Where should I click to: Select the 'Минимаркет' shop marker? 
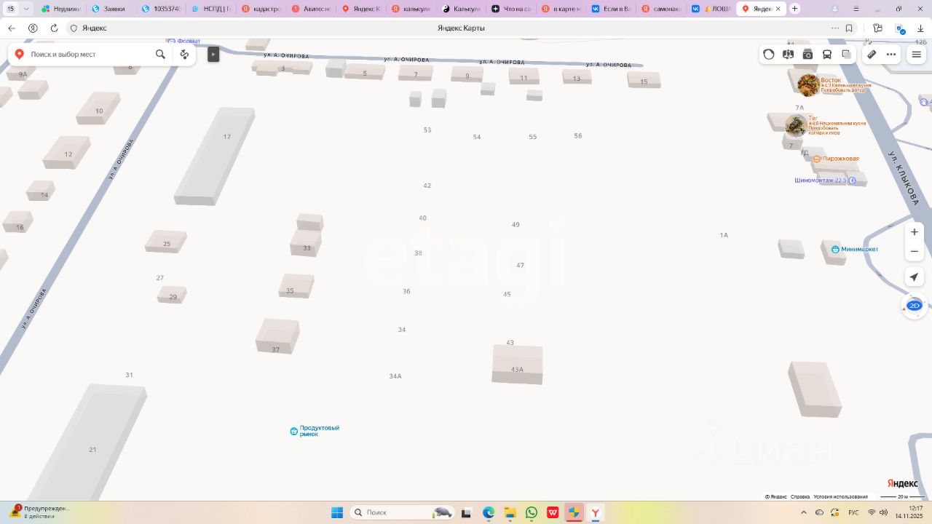[855, 250]
